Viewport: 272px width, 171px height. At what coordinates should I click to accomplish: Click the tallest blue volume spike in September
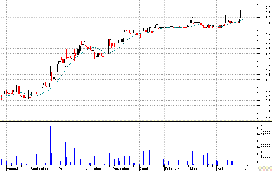pyautogui.click(x=51, y=144)
